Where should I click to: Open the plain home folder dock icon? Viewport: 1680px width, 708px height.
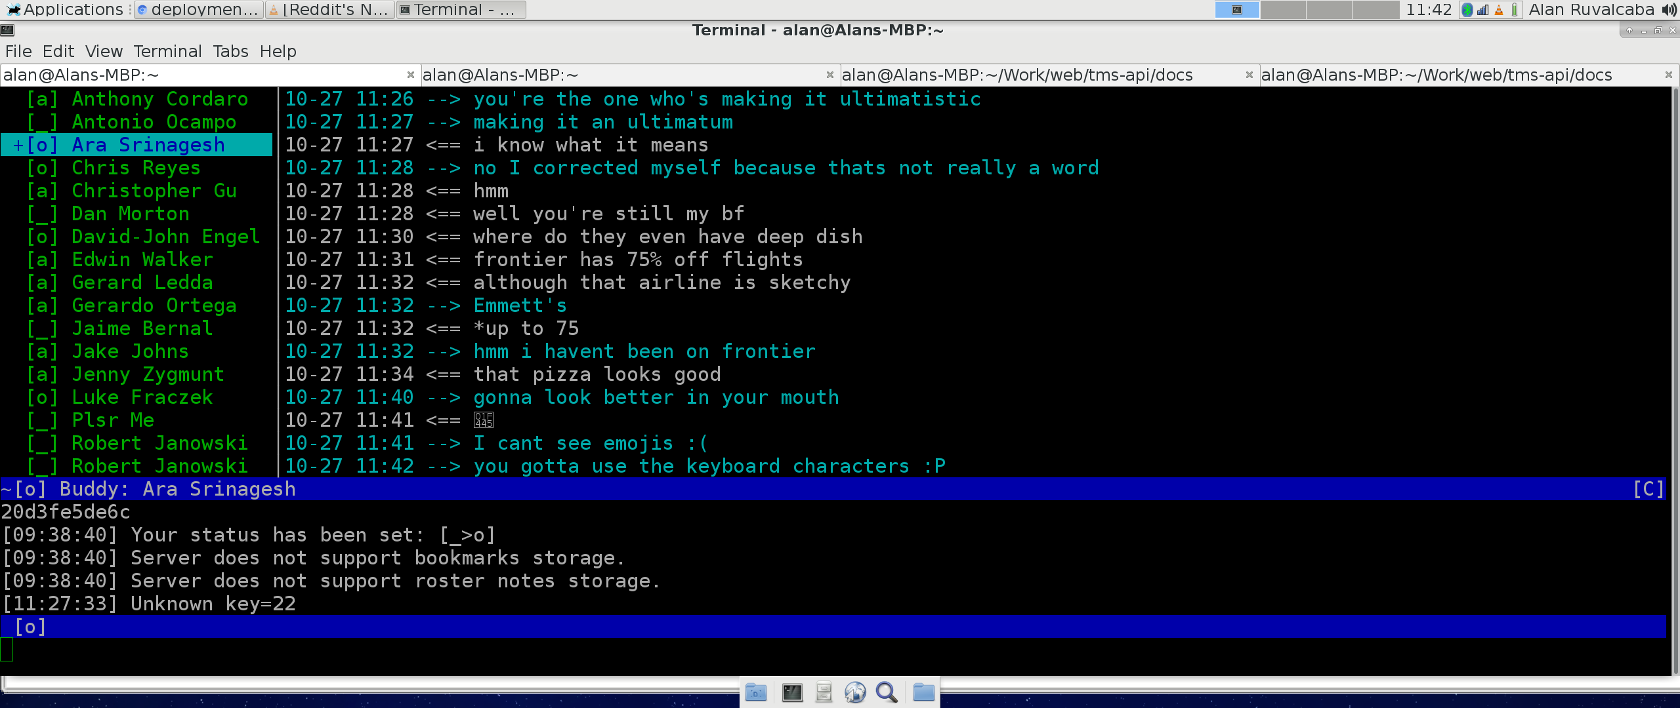pyautogui.click(x=923, y=692)
